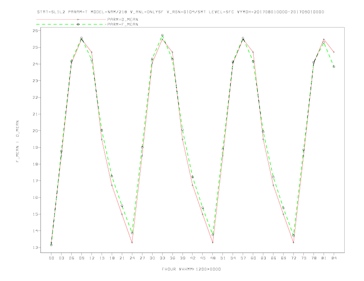364x281 pixels.
Task: Click the F_MEAN circle marker at hour 69
Action: tap(284, 208)
